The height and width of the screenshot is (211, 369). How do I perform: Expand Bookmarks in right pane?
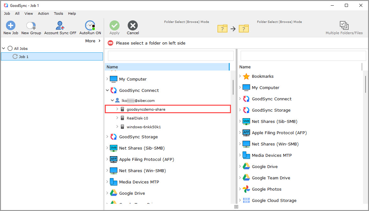[240, 76]
